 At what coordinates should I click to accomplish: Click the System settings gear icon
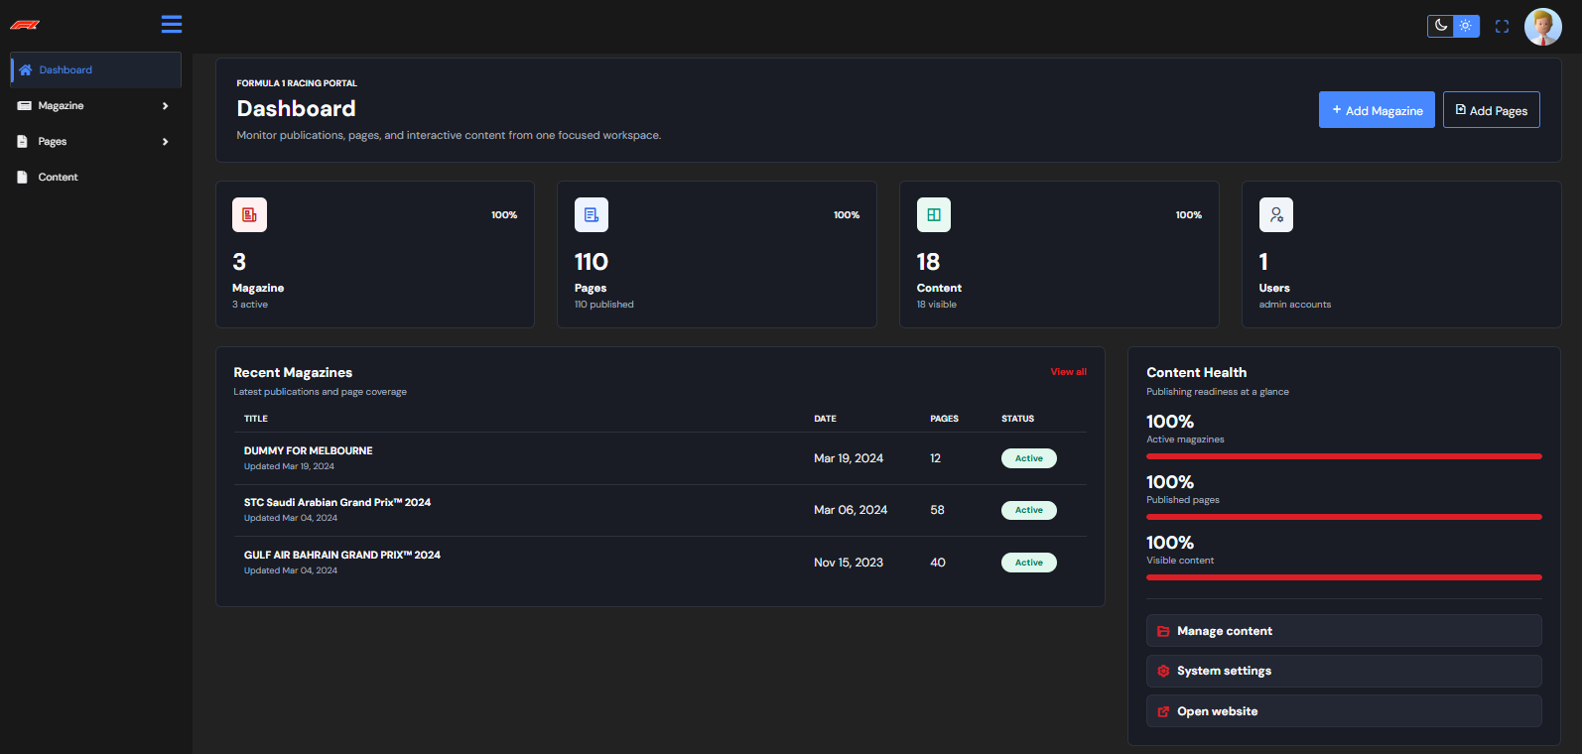coord(1163,672)
